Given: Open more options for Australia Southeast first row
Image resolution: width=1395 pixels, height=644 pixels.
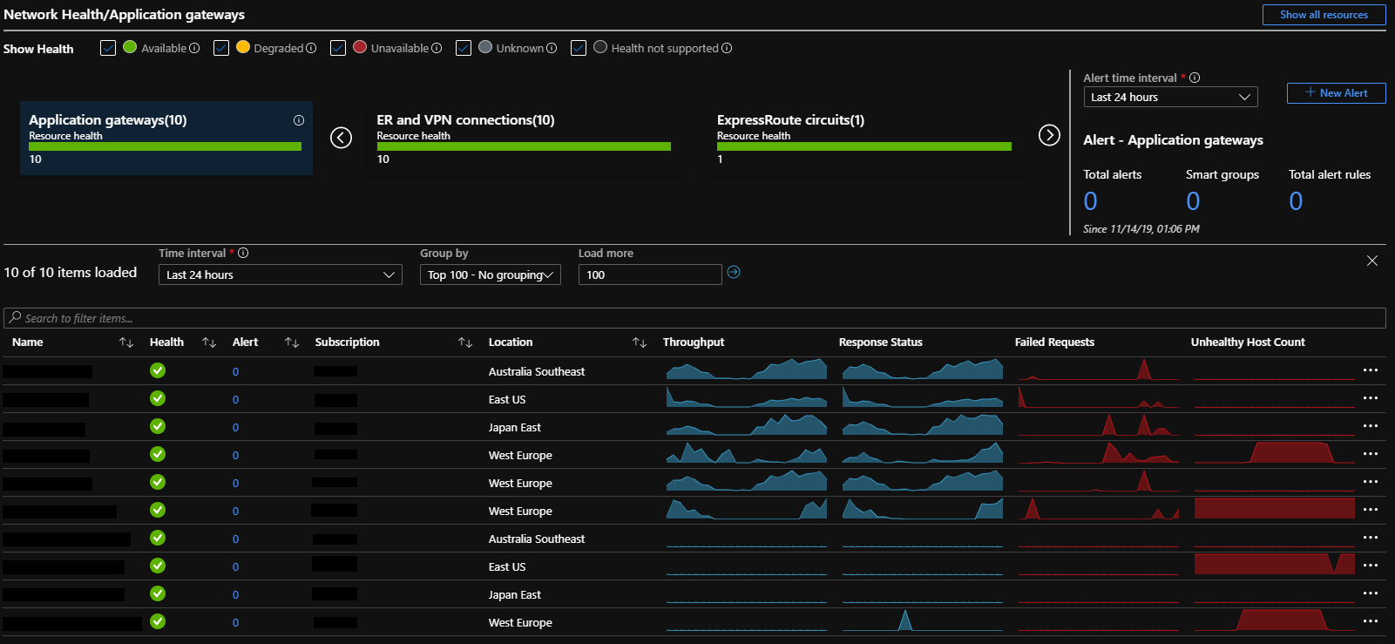Looking at the screenshot, I should click(x=1371, y=370).
